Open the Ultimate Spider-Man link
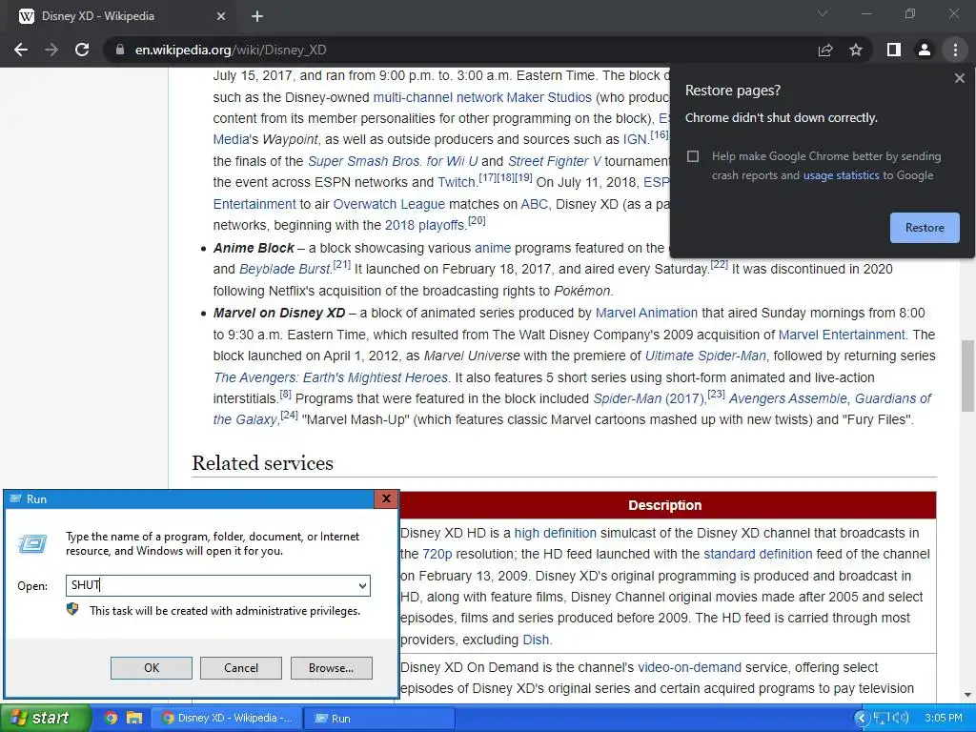Image resolution: width=976 pixels, height=732 pixels. click(x=705, y=356)
